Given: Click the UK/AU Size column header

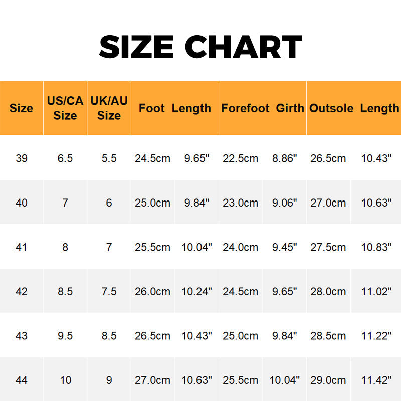Looking at the screenshot, I should tap(109, 108).
